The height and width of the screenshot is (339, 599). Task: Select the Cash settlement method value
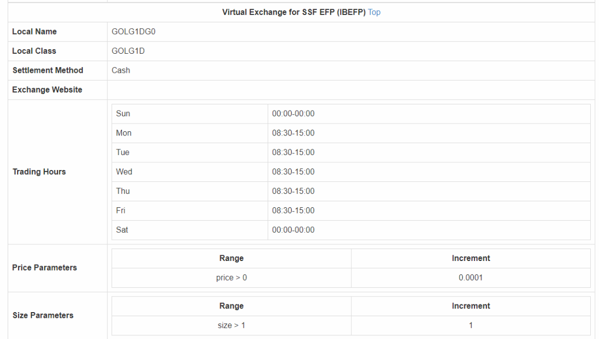[121, 70]
